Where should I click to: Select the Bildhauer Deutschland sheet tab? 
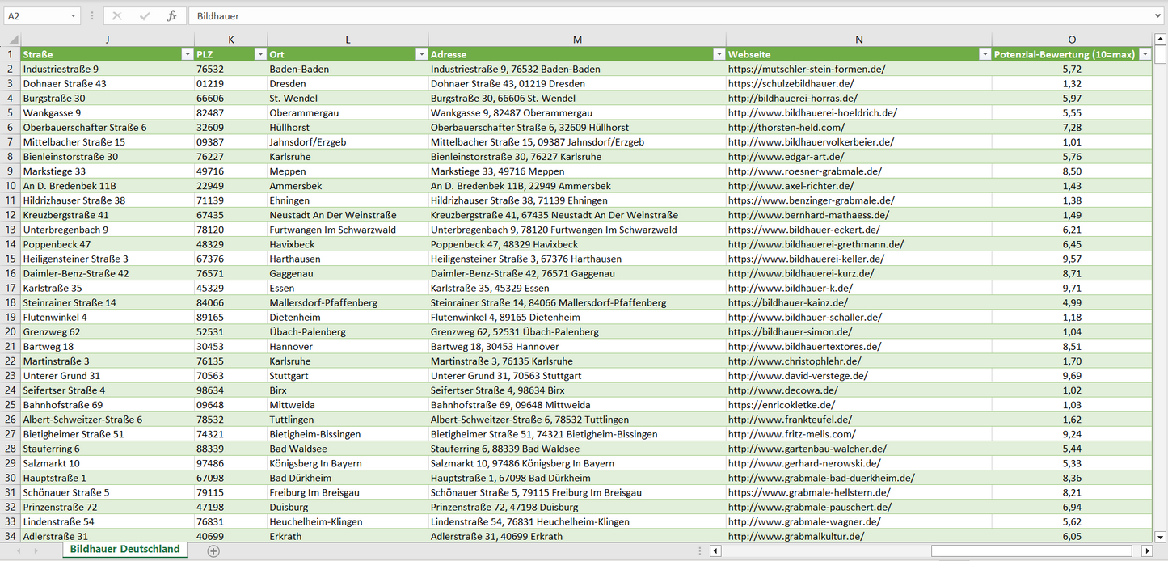coord(124,550)
